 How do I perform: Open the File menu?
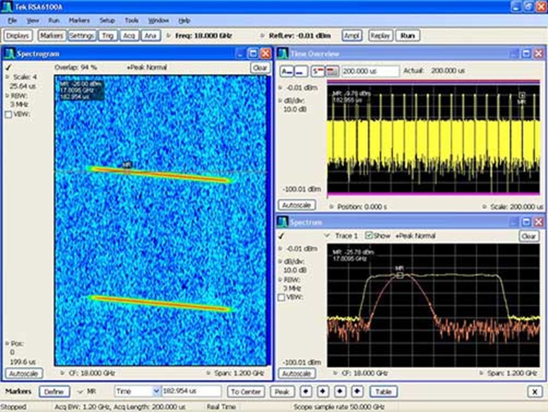tap(12, 21)
